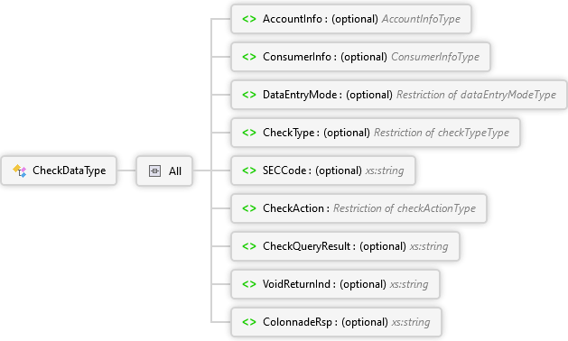Click the CheckQueryResult element brackets icon
Viewport: 568px width, 341px height.
click(x=249, y=246)
